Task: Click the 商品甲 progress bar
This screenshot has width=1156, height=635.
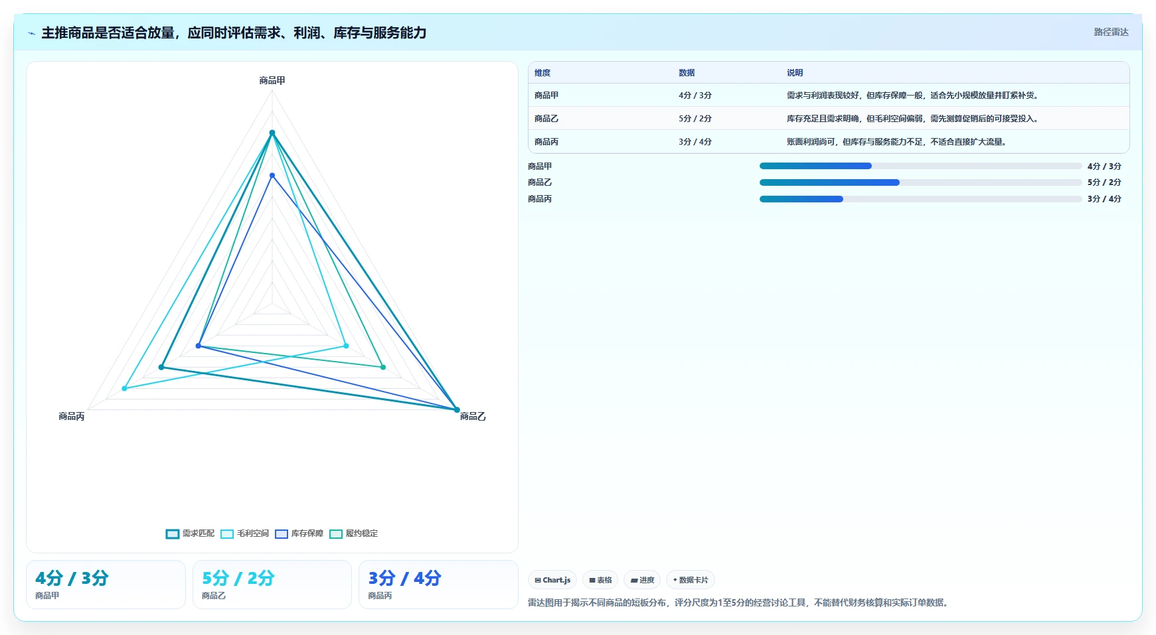Action: (920, 166)
